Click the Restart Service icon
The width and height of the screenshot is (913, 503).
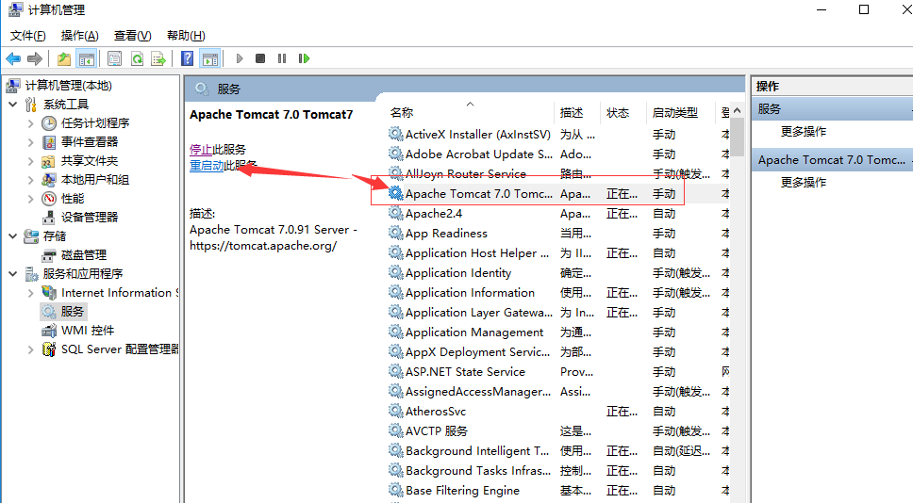click(304, 58)
